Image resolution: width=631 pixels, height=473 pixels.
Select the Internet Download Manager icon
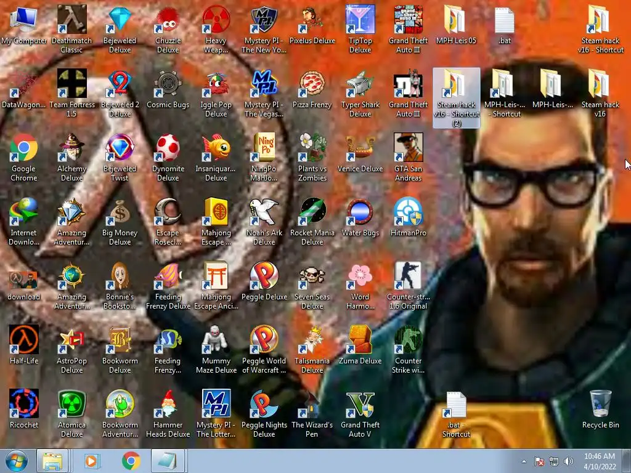click(x=24, y=211)
